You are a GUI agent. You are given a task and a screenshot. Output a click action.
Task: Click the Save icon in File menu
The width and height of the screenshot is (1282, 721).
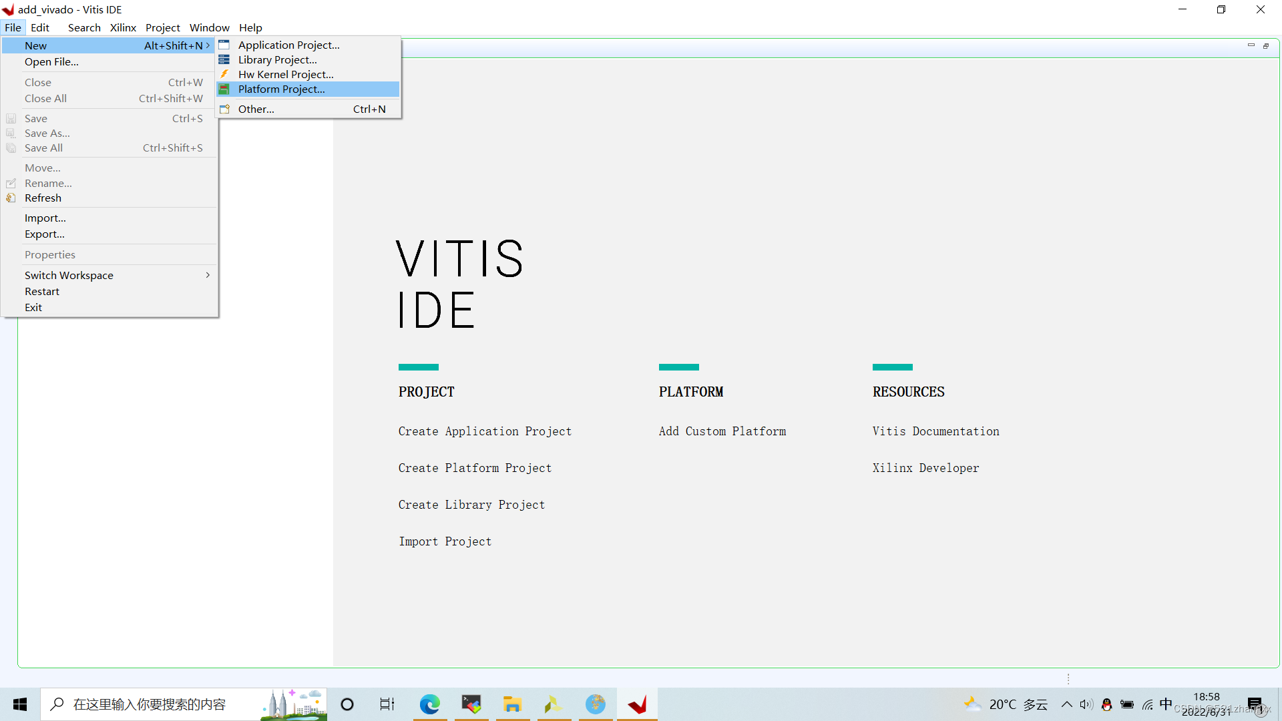click(11, 118)
